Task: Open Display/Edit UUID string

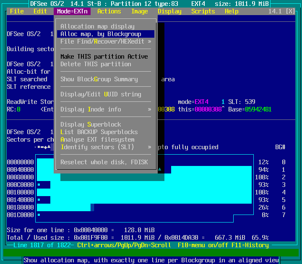Action: point(101,94)
